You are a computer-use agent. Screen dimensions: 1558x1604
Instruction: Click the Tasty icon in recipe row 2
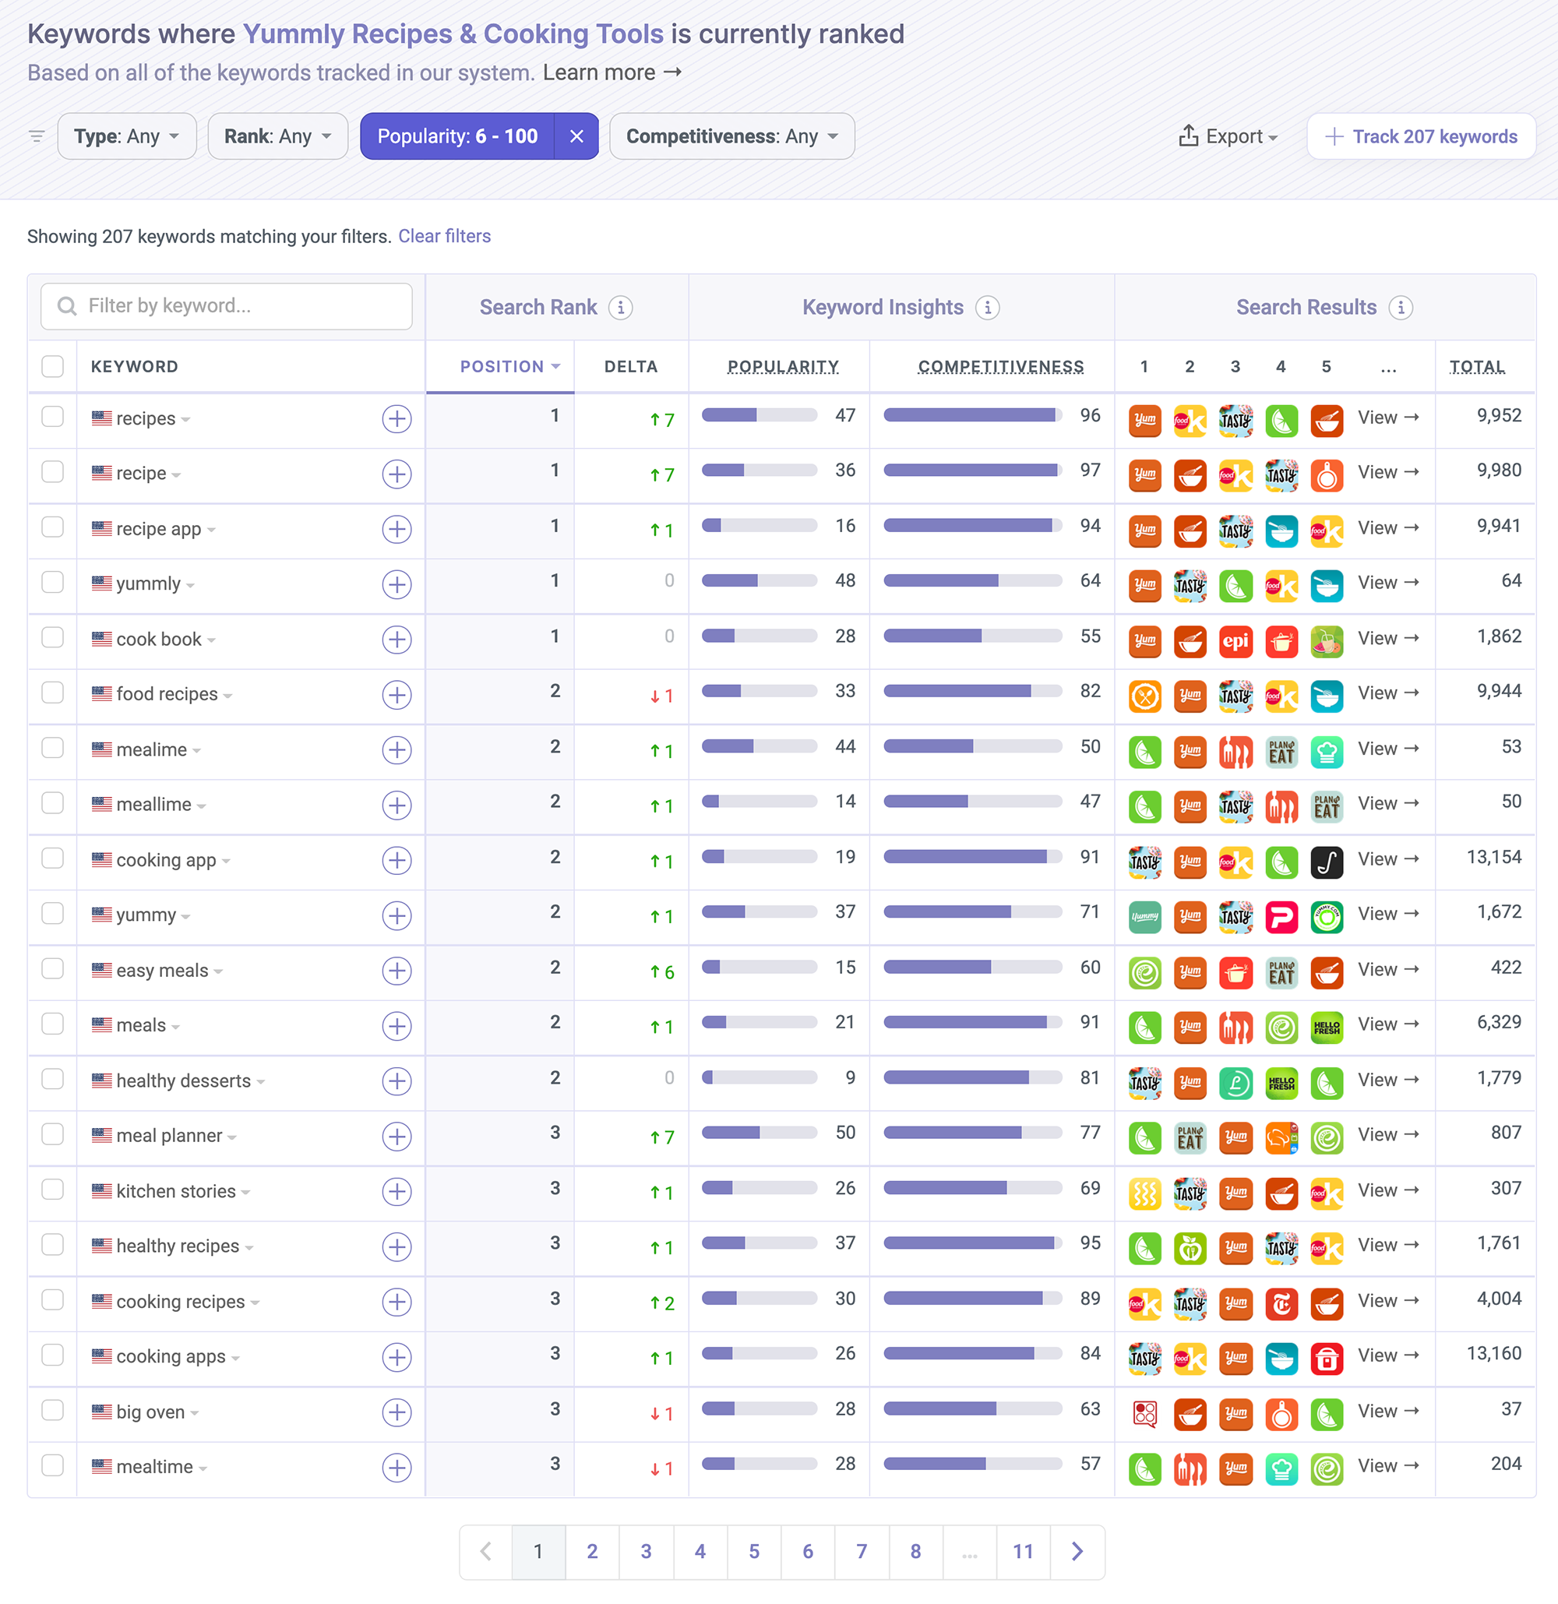(x=1280, y=471)
